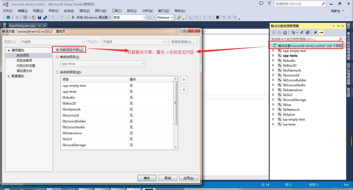Click the Sync with Active Document icon
Screen dimensions: 353x190
tap(302, 33)
